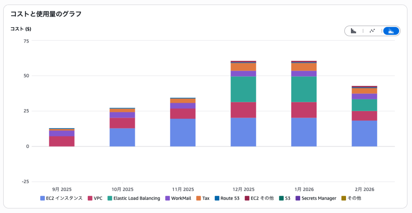The width and height of the screenshot is (412, 213).
Task: Click the EC2 インスタンス blue legend swatch
Action: pos(43,198)
